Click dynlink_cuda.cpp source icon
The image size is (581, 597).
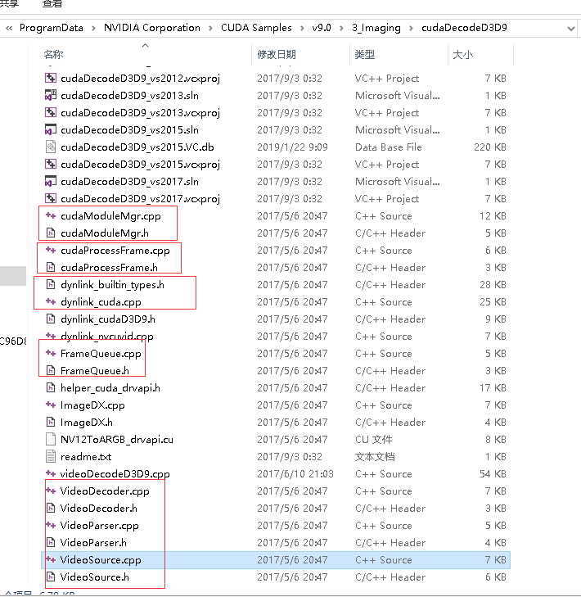(x=51, y=302)
